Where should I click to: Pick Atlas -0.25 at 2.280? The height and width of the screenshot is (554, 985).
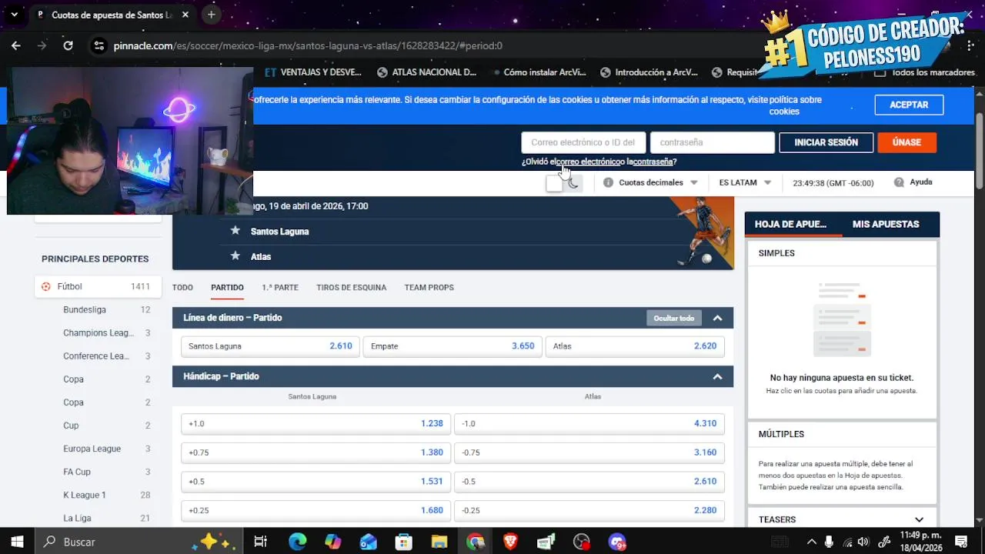[x=589, y=510]
